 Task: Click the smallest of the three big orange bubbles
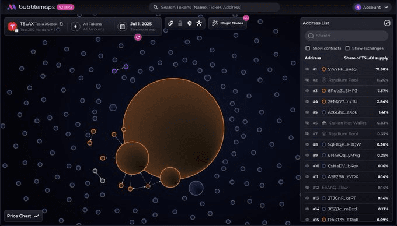pos(170,177)
